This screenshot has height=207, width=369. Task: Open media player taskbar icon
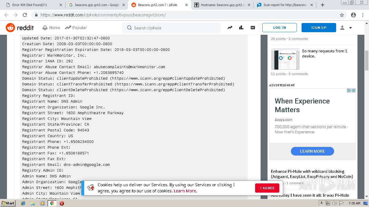click(x=42, y=203)
